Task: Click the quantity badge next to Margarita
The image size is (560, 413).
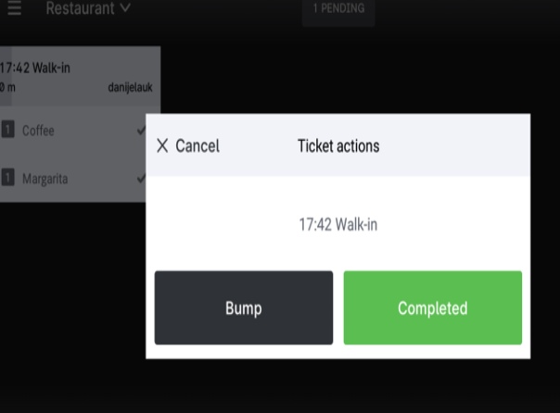Action: tap(8, 177)
